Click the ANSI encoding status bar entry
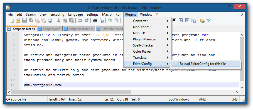The width and height of the screenshot is (253, 110). tap(203, 99)
